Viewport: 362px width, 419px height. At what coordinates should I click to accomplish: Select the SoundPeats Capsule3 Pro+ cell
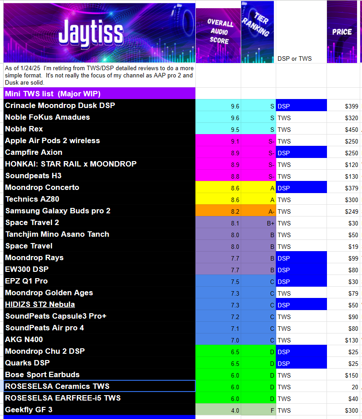tap(100, 316)
